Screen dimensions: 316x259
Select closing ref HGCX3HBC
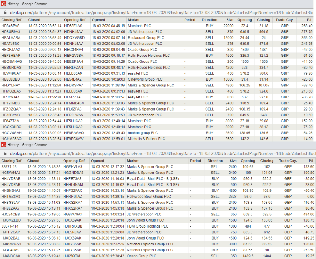[11, 127]
